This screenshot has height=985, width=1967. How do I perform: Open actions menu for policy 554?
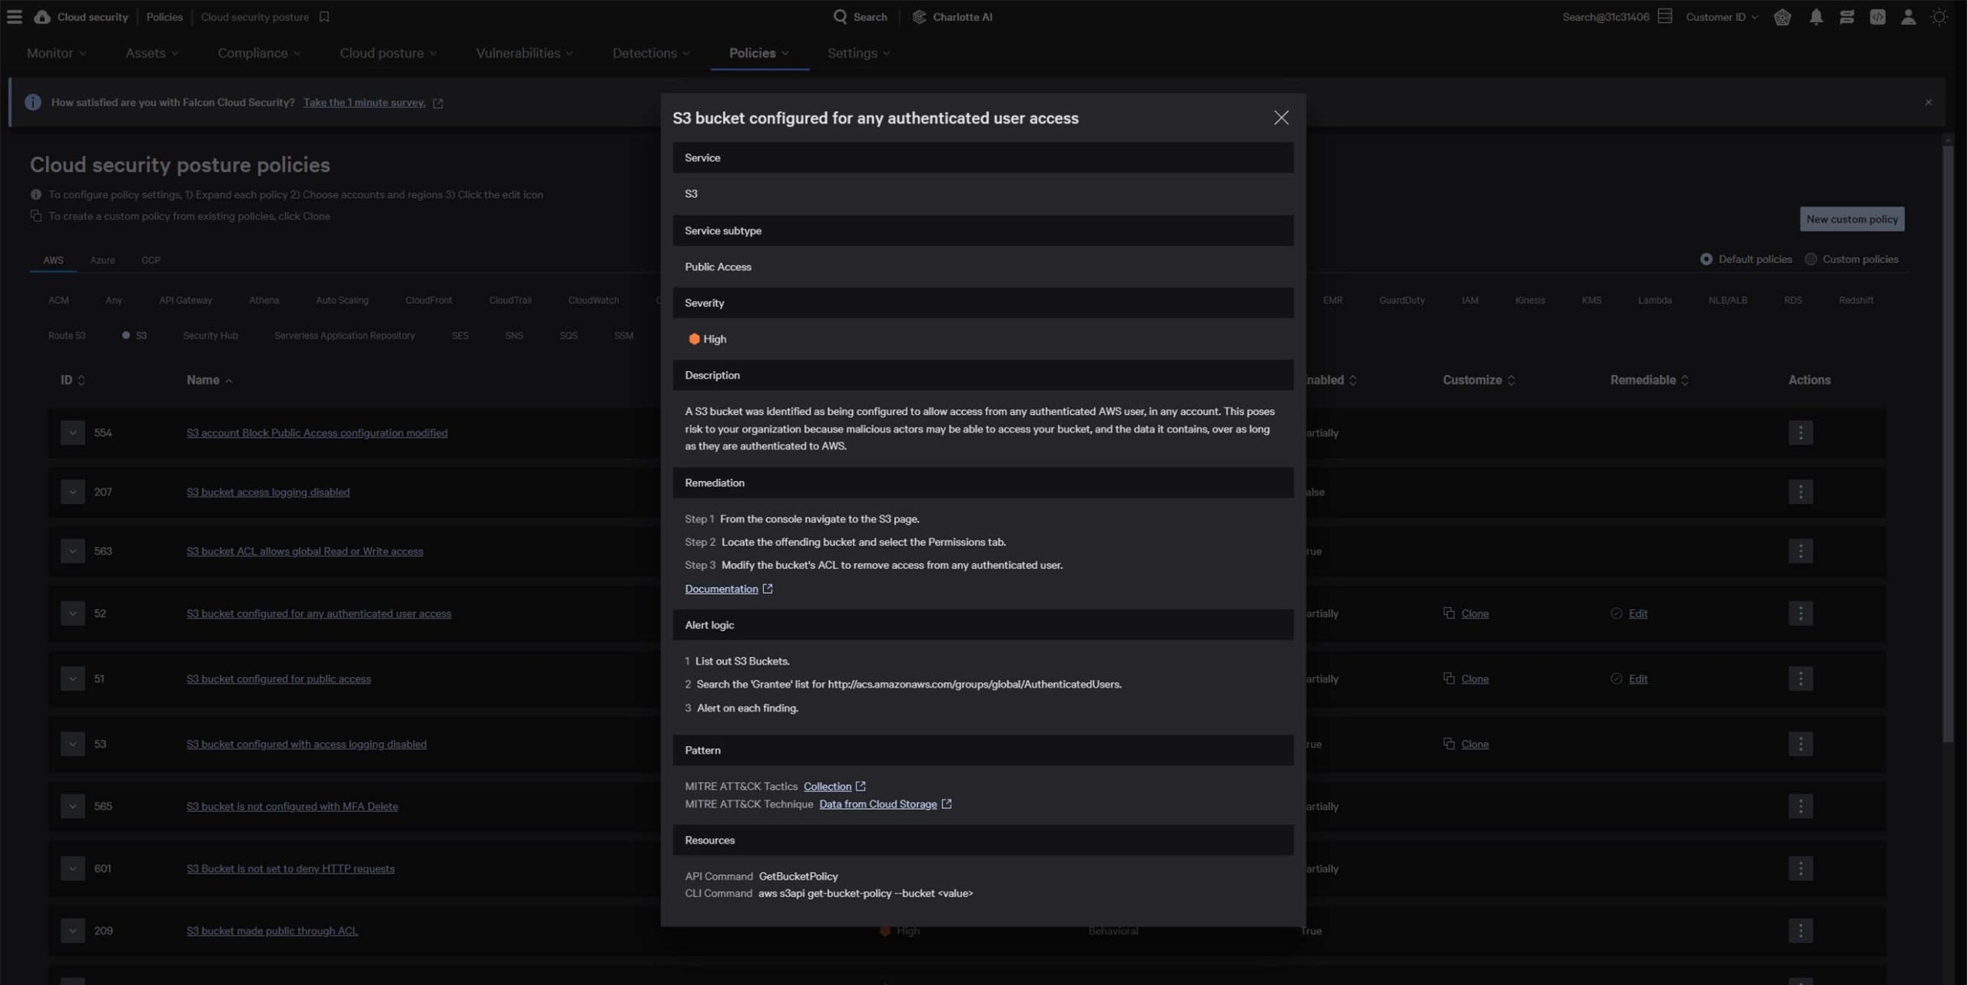pyautogui.click(x=1800, y=433)
